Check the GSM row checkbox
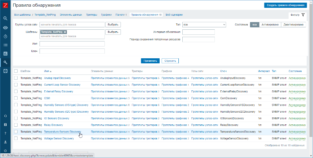This screenshot has width=313, height=158. click(x=16, y=98)
